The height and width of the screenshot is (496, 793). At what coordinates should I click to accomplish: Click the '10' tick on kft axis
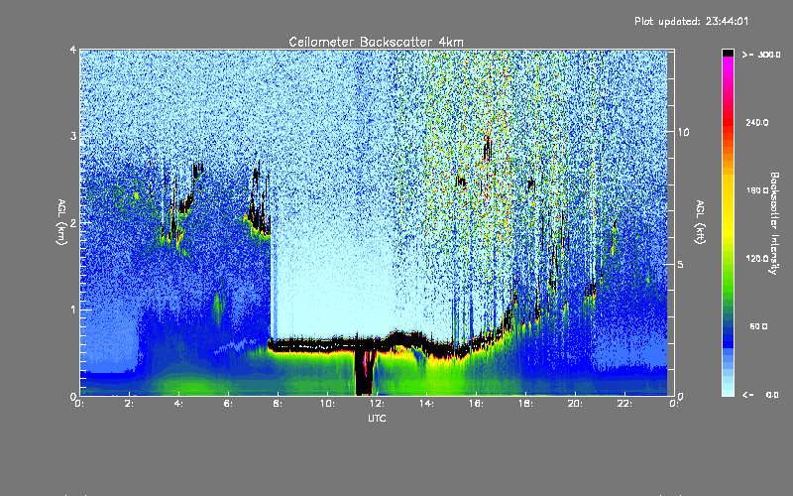click(683, 132)
